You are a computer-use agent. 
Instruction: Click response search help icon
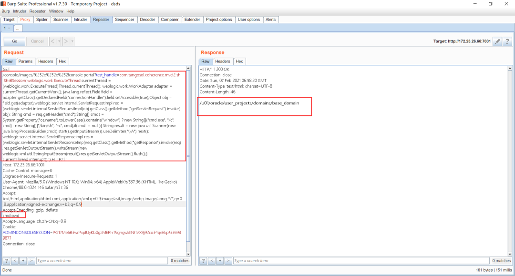click(203, 261)
